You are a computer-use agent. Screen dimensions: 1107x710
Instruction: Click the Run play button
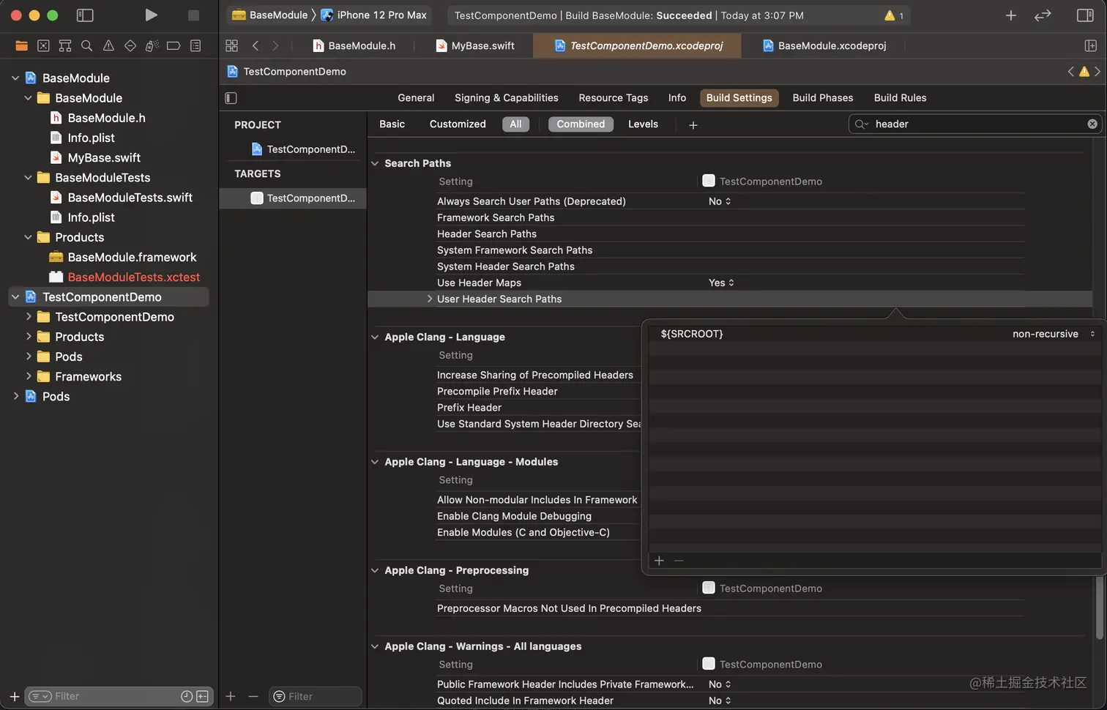151,15
